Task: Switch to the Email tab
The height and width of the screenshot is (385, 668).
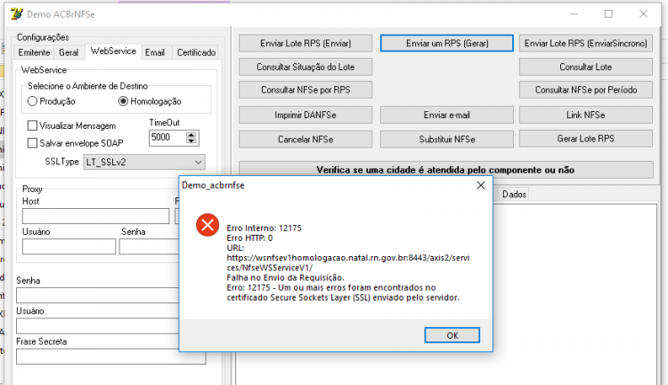Action: coord(155,52)
